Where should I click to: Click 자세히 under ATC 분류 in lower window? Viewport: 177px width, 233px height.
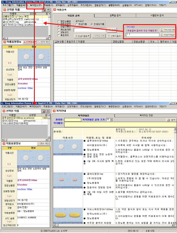coord(9,222)
